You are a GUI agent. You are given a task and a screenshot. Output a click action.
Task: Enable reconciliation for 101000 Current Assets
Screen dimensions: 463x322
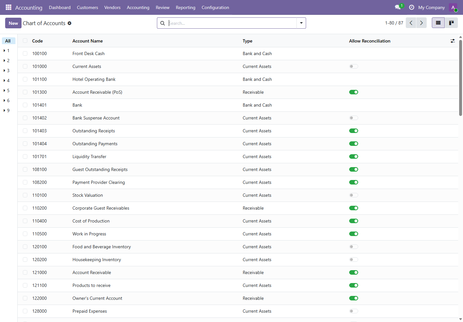[x=354, y=66]
